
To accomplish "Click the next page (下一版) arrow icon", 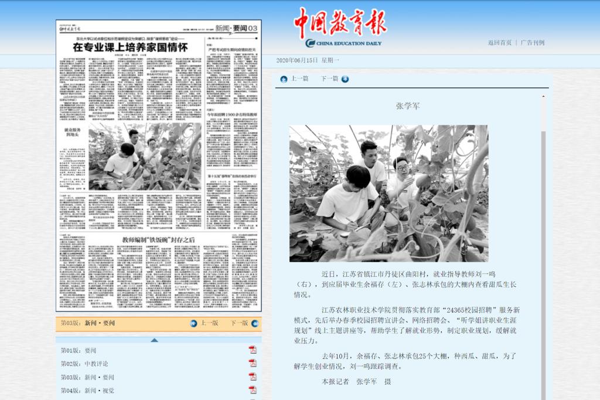I will pos(254,323).
